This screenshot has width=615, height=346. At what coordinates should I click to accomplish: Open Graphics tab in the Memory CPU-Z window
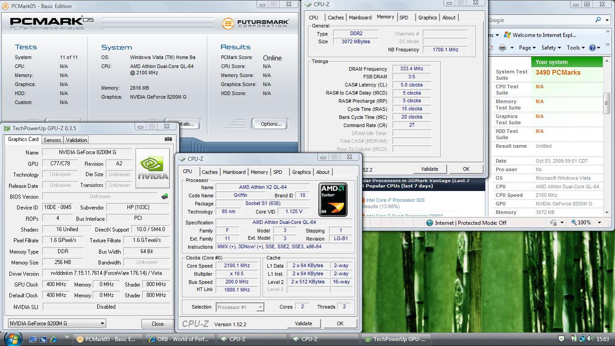click(427, 18)
